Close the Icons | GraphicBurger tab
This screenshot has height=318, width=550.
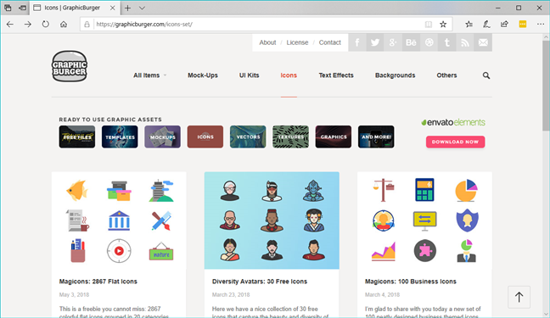coord(113,8)
